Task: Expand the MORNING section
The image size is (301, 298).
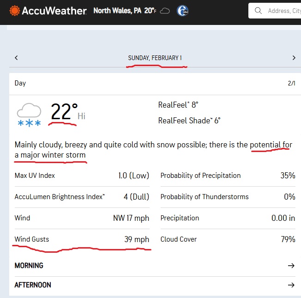Action: pyautogui.click(x=29, y=266)
